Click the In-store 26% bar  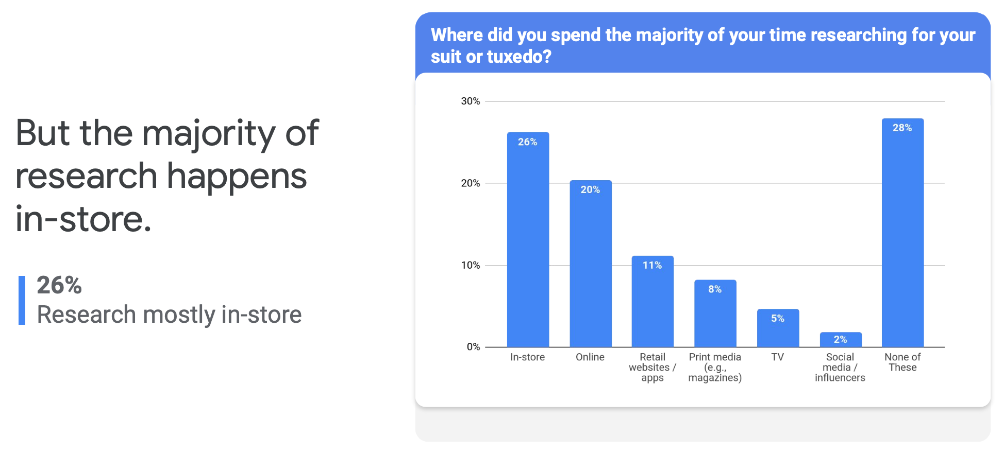pos(528,239)
